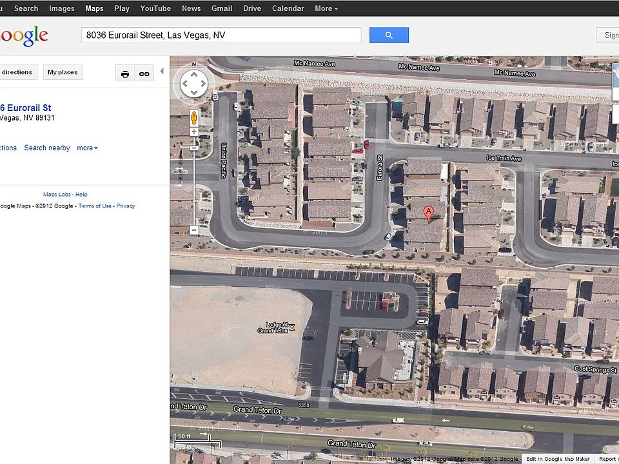Open the Search nearby link
The height and width of the screenshot is (464, 619).
tap(47, 148)
